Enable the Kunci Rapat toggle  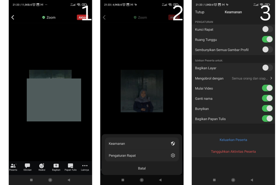[267, 29]
